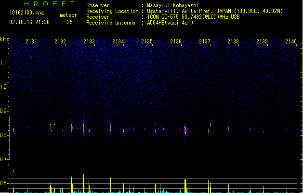The width and height of the screenshot is (303, 193).
Task: Click time marker 2139
Action: [x=262, y=41]
